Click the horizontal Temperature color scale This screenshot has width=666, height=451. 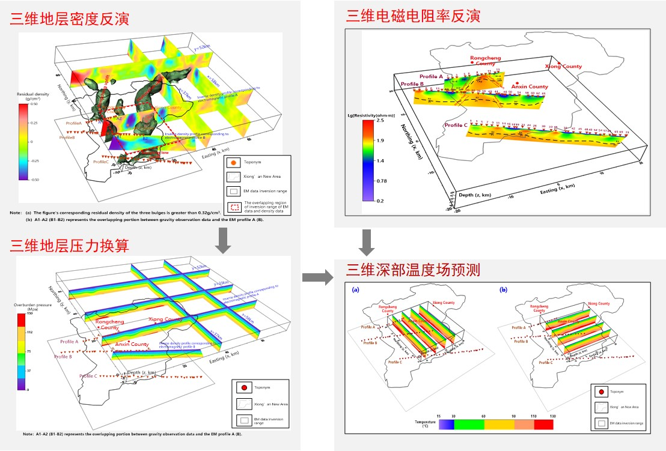pos(495,424)
